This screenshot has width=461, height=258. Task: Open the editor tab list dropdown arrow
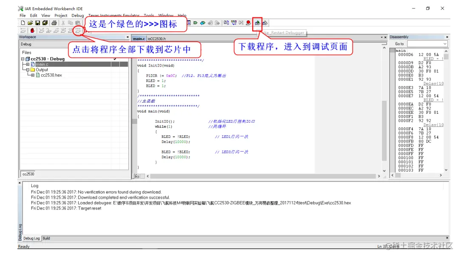pos(382,37)
